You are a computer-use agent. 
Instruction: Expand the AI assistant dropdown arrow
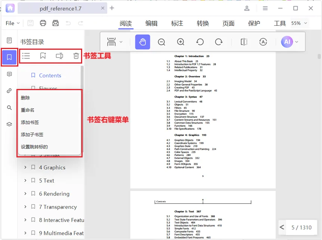click(297, 42)
